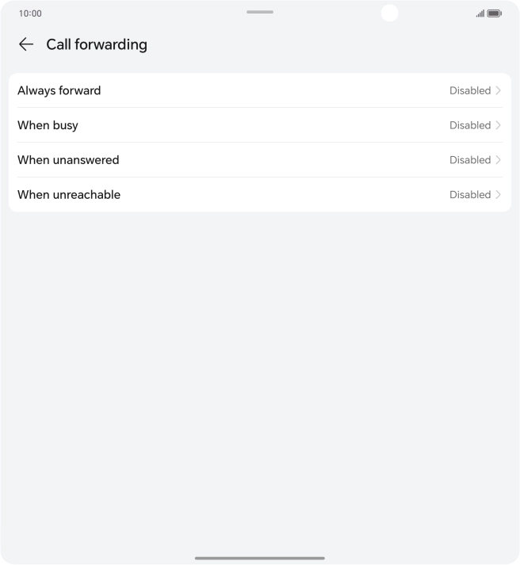The image size is (520, 565).
Task: Tap the 10:00 clock in status bar
Action: (30, 13)
